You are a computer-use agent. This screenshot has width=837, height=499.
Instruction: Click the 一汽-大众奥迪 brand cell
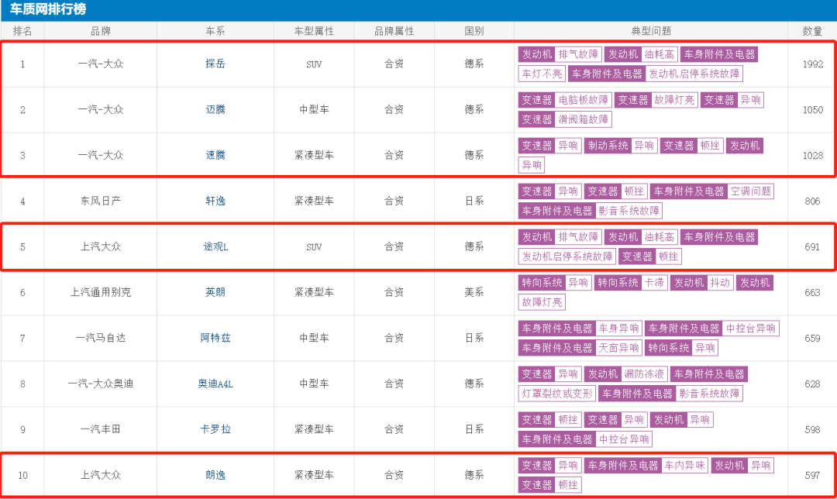coord(100,384)
